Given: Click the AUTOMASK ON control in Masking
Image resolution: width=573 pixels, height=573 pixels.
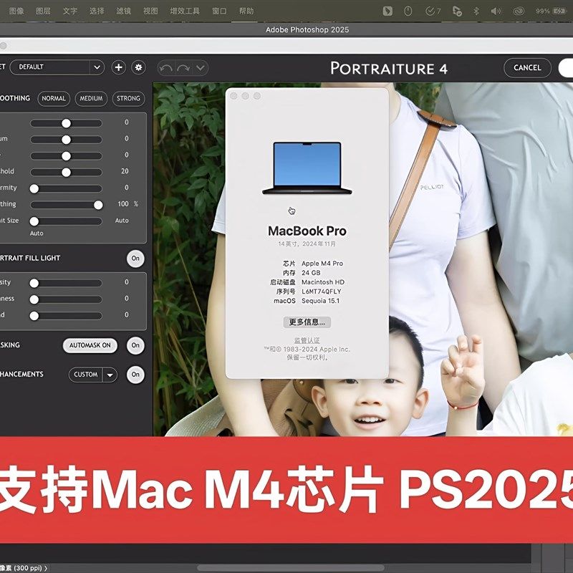Looking at the screenshot, I should pyautogui.click(x=89, y=345).
